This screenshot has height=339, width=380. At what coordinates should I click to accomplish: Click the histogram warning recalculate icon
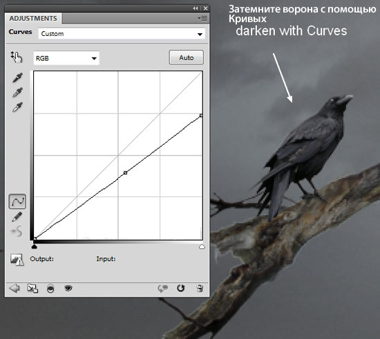pyautogui.click(x=17, y=259)
